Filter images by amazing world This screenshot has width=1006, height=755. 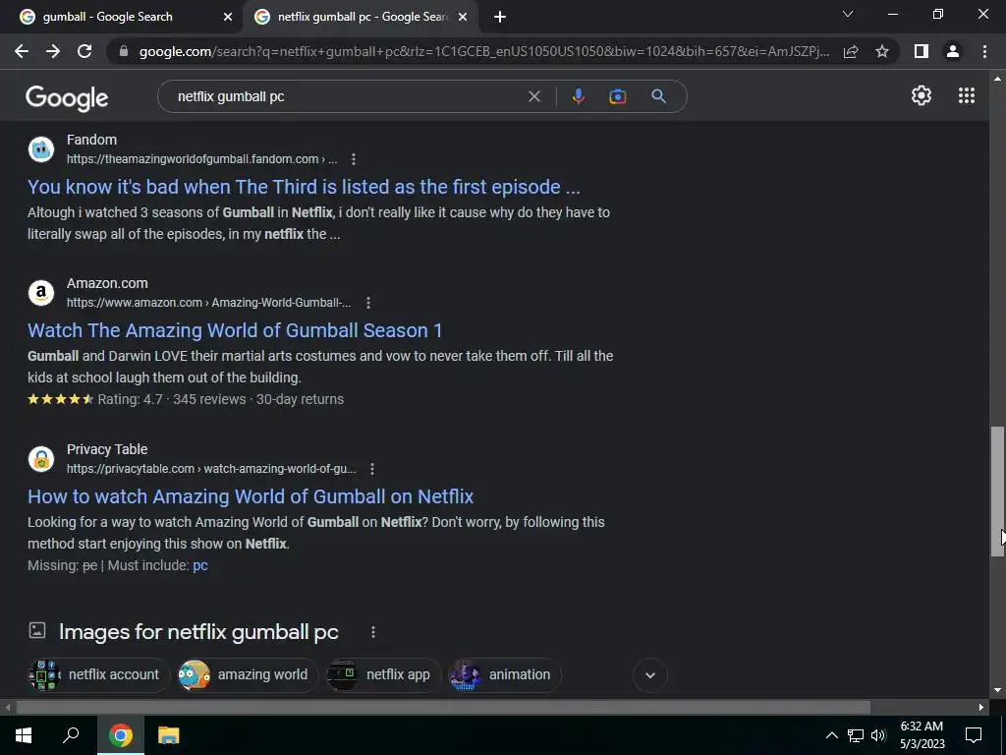click(x=248, y=674)
